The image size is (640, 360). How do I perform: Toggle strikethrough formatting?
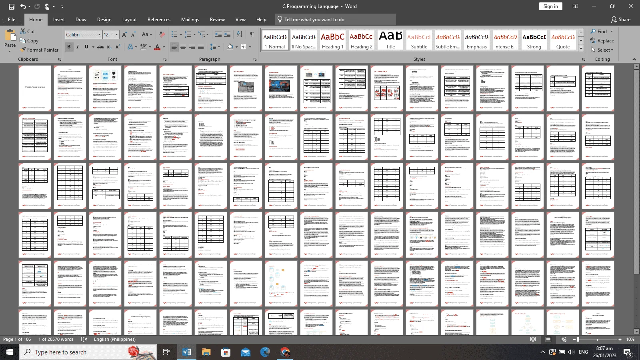click(100, 47)
